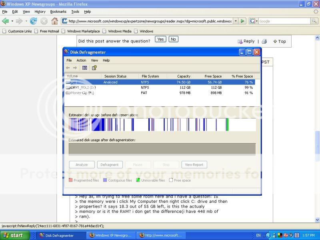Image resolution: width=320 pixels, height=240 pixels.
Task: Click the framed letter A tray icon
Action: click(x=297, y=236)
